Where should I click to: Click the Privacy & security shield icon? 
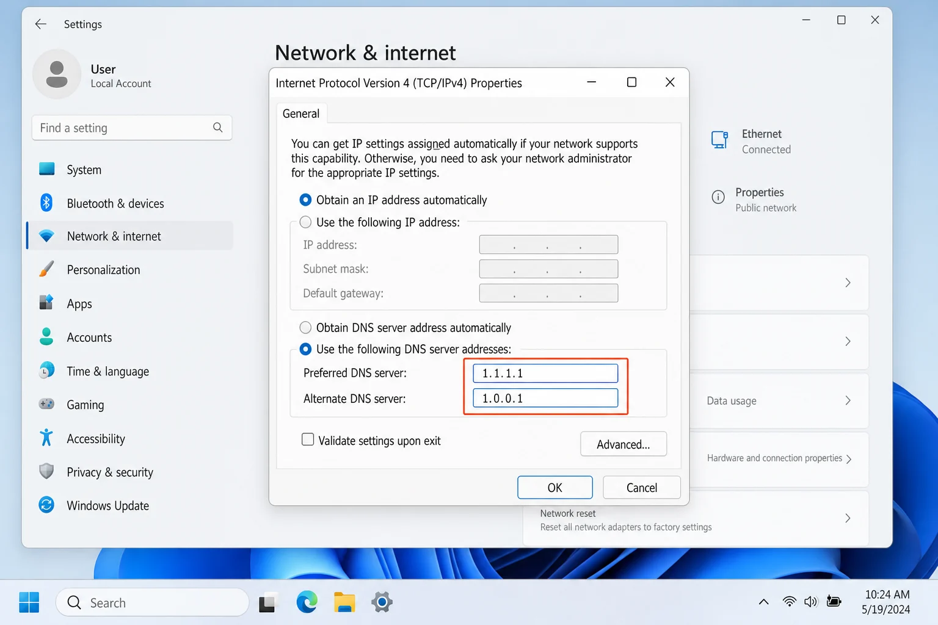point(46,471)
